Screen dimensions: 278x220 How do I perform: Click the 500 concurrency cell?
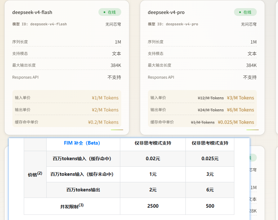click(x=210, y=206)
